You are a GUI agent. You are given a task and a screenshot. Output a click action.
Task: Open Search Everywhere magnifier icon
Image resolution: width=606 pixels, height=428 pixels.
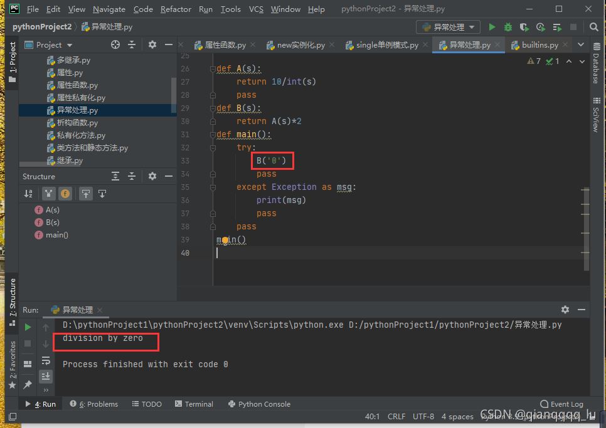click(x=594, y=27)
